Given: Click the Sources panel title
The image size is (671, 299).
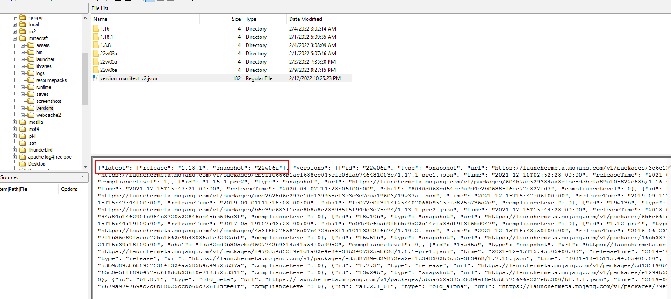Looking at the screenshot, I should point(9,178).
